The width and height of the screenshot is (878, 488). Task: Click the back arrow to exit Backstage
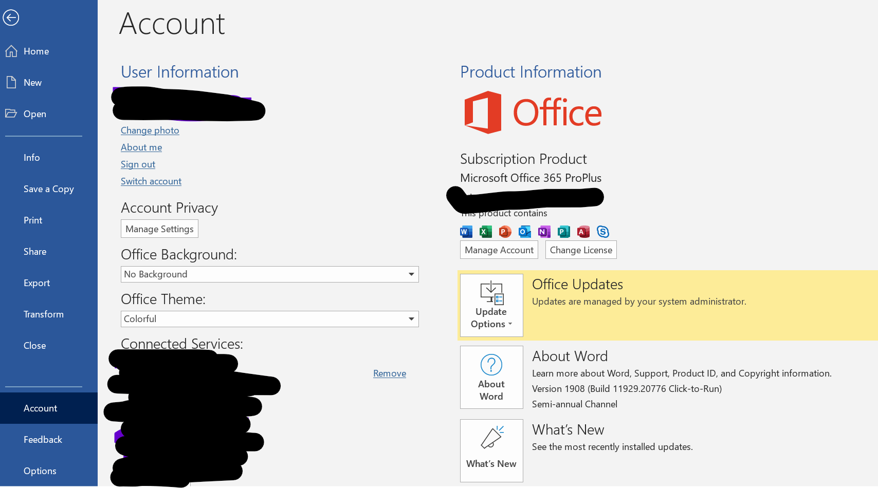[11, 17]
